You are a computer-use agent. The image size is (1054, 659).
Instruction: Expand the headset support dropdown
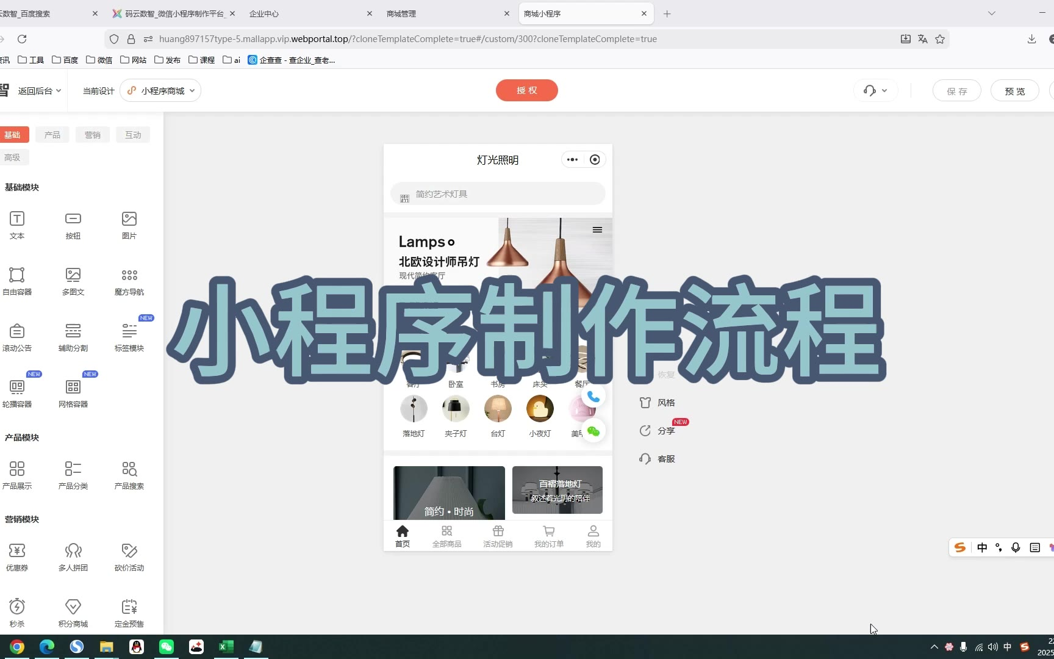[x=875, y=91]
